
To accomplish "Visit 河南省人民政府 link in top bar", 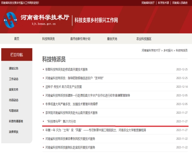I will point(180,3).
